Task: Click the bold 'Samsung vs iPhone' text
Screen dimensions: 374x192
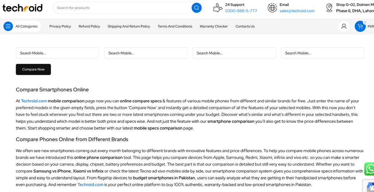Action: pos(52,171)
